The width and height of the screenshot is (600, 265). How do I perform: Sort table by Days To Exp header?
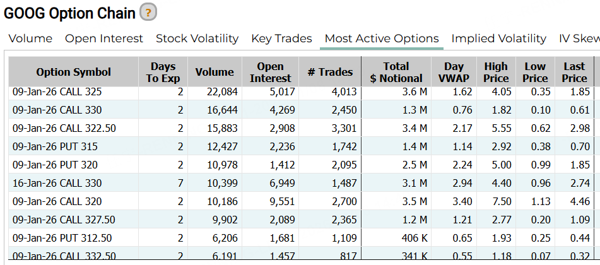pos(163,72)
